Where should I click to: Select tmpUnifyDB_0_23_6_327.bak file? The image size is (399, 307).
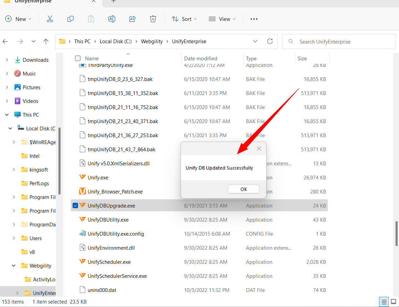(x=120, y=79)
